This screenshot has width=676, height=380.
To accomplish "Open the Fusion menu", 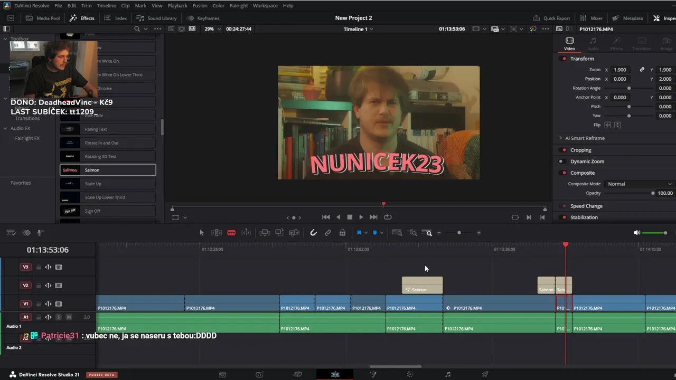I will [200, 5].
